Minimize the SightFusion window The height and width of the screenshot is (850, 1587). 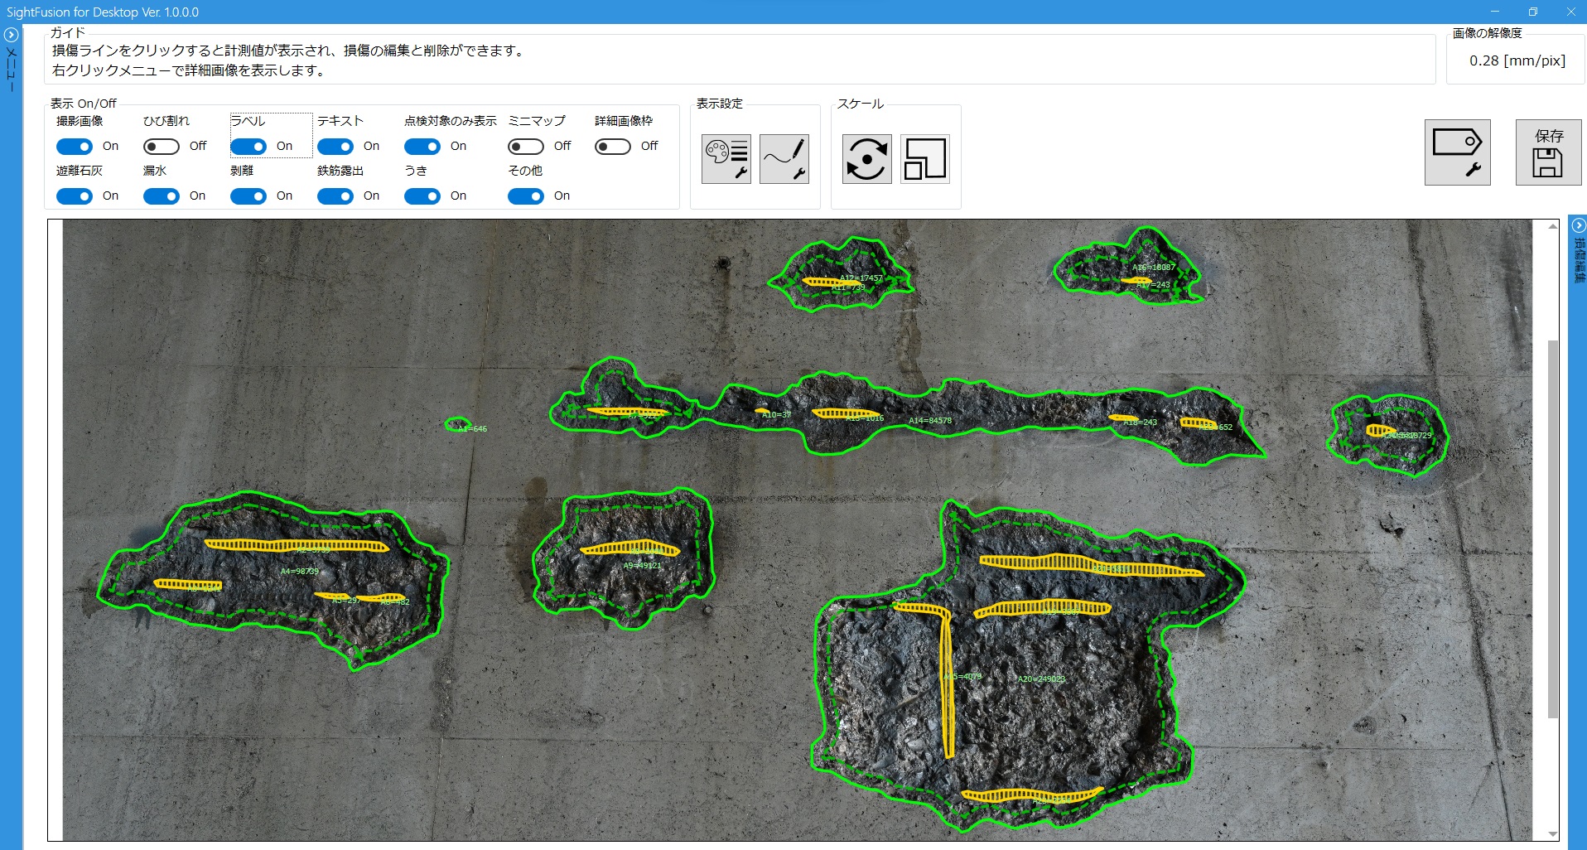1495,12
